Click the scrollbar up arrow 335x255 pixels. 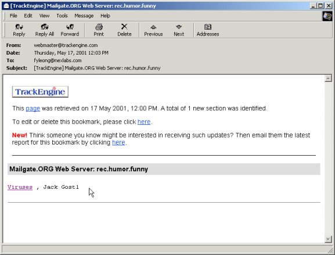click(328, 78)
